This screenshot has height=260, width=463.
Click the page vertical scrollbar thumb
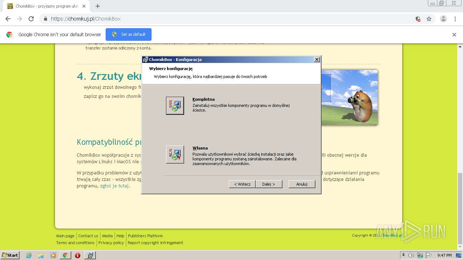[x=460, y=208]
